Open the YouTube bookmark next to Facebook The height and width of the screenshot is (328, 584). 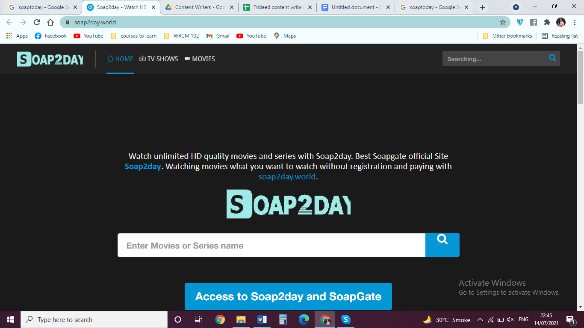88,36
